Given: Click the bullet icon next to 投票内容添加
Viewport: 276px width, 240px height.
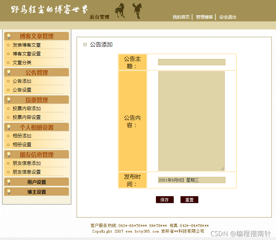Looking at the screenshot, I should [x=8, y=109].
